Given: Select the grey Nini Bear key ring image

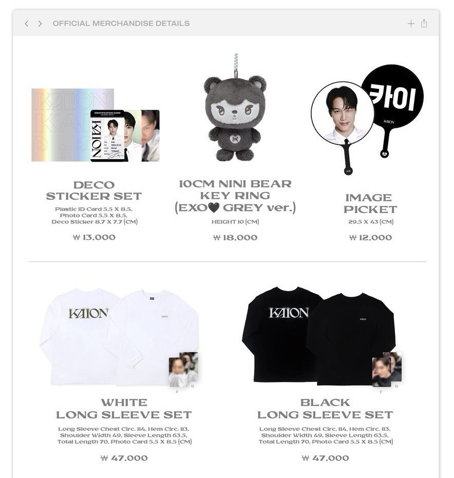Looking at the screenshot, I should pyautogui.click(x=235, y=108).
